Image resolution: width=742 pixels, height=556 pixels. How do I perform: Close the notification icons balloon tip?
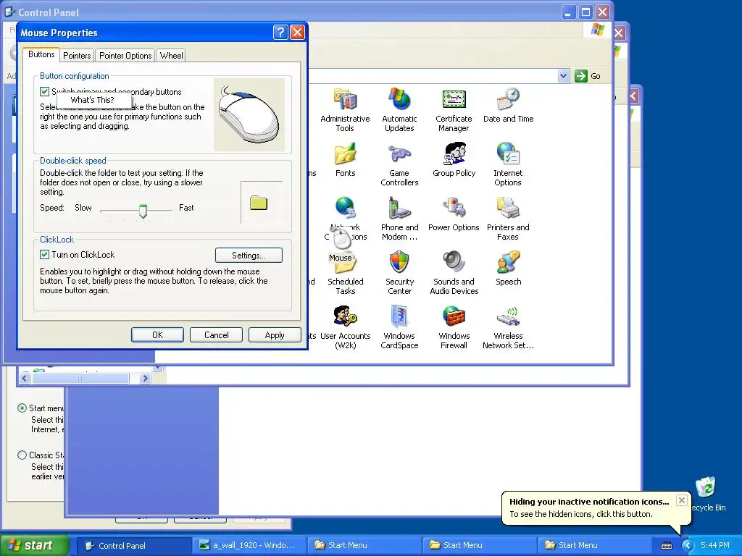681,500
